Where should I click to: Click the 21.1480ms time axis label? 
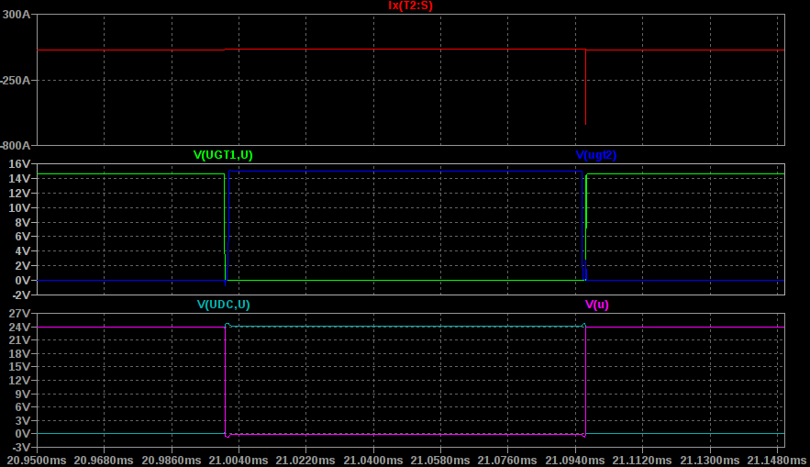pyautogui.click(x=777, y=461)
